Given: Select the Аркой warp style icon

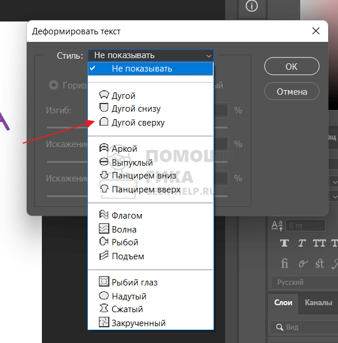Looking at the screenshot, I should point(104,148).
